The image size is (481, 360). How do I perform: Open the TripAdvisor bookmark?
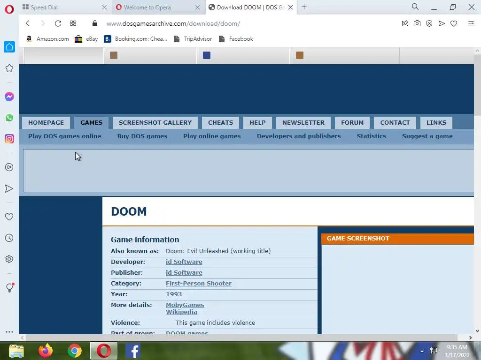[x=193, y=39]
